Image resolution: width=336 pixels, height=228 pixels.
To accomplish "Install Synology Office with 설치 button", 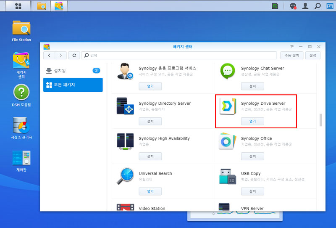I will point(252,156).
